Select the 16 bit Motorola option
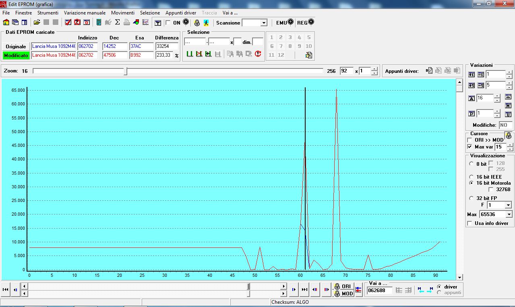 pyautogui.click(x=472, y=183)
